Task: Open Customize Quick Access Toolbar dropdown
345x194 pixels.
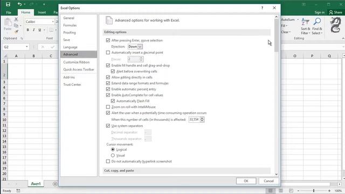Action: click(44, 4)
